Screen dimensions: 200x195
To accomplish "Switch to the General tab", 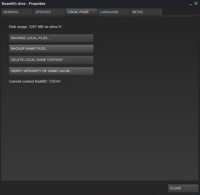I will pos(17,12).
